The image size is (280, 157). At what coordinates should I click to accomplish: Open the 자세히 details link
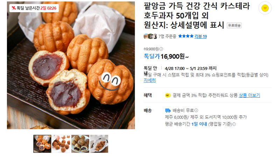tap(150, 80)
